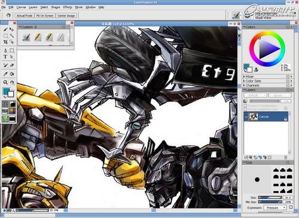The width and height of the screenshot is (299, 218).
Task: Open the Effects menu
Action: 68,7
